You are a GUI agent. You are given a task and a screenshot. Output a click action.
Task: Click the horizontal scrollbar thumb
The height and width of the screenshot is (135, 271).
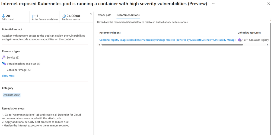click(x=172, y=45)
